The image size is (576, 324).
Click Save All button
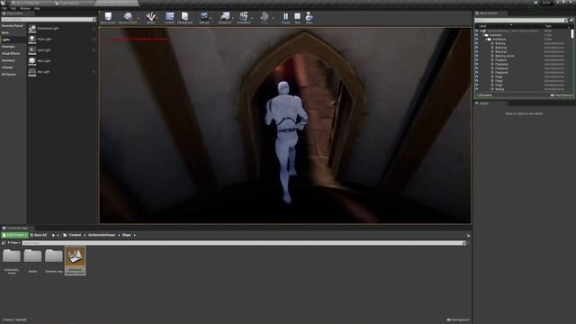click(x=39, y=235)
